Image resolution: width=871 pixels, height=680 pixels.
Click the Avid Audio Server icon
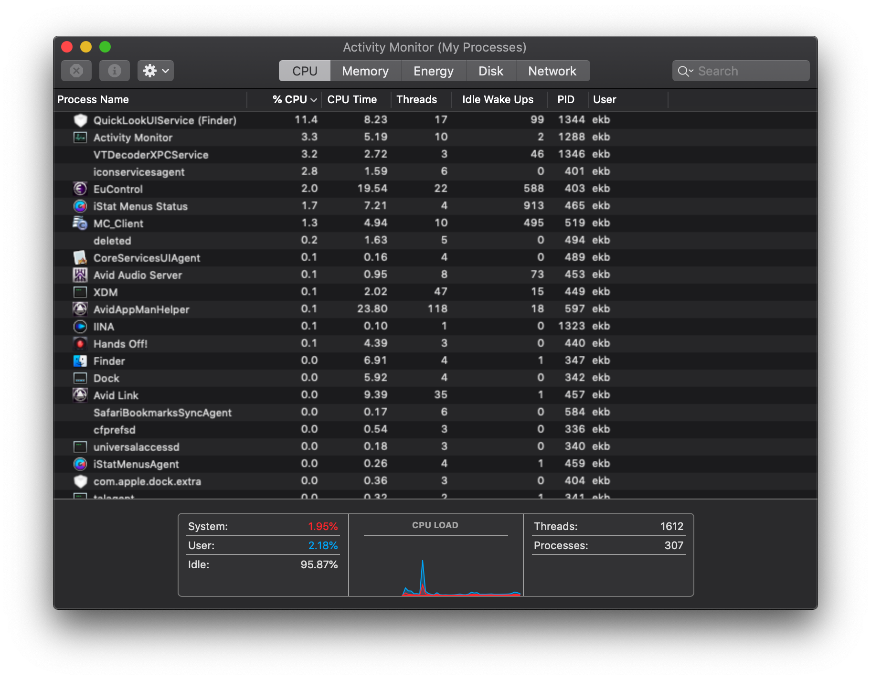(x=80, y=275)
